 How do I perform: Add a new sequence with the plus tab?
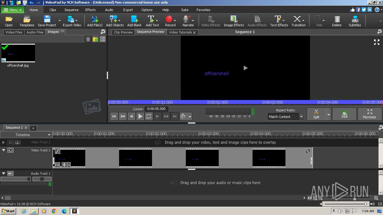(33, 128)
